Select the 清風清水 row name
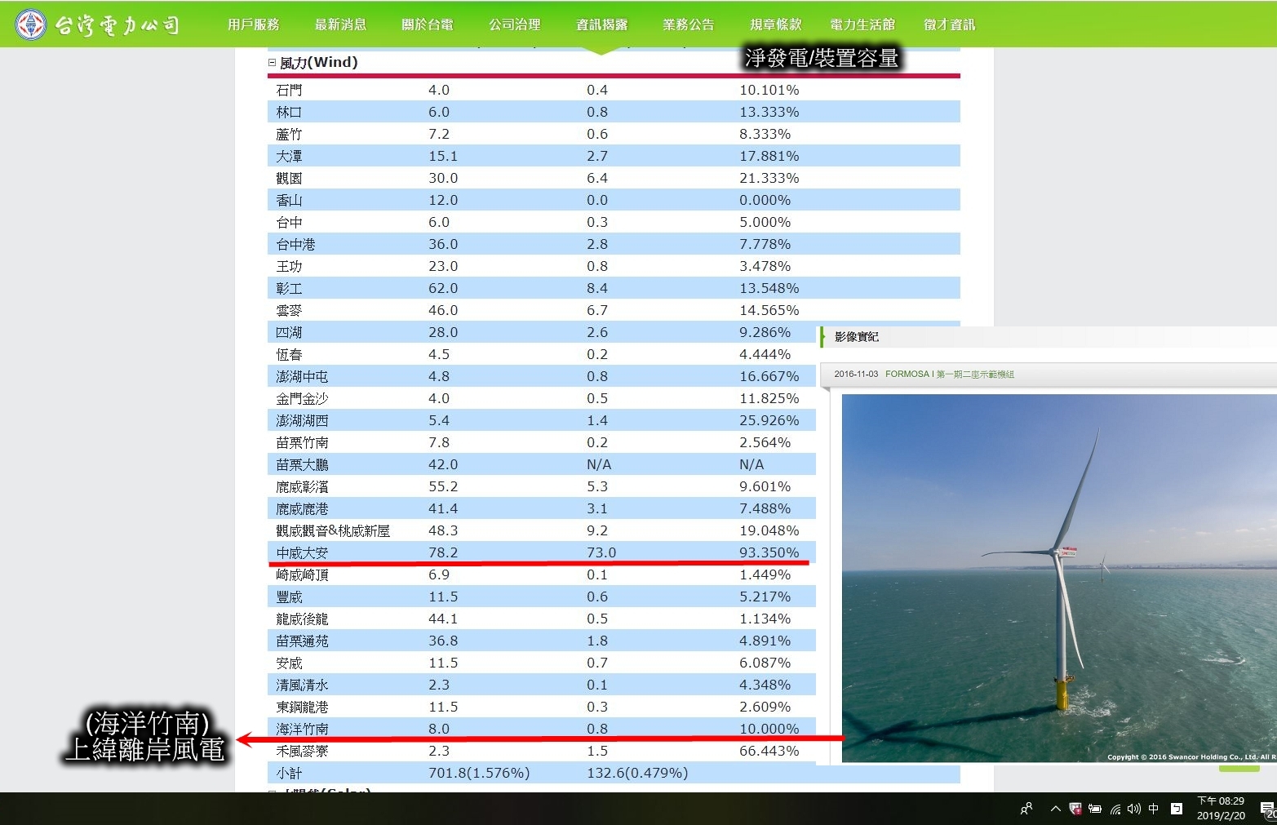Screen dimensions: 1277x825 [x=302, y=685]
